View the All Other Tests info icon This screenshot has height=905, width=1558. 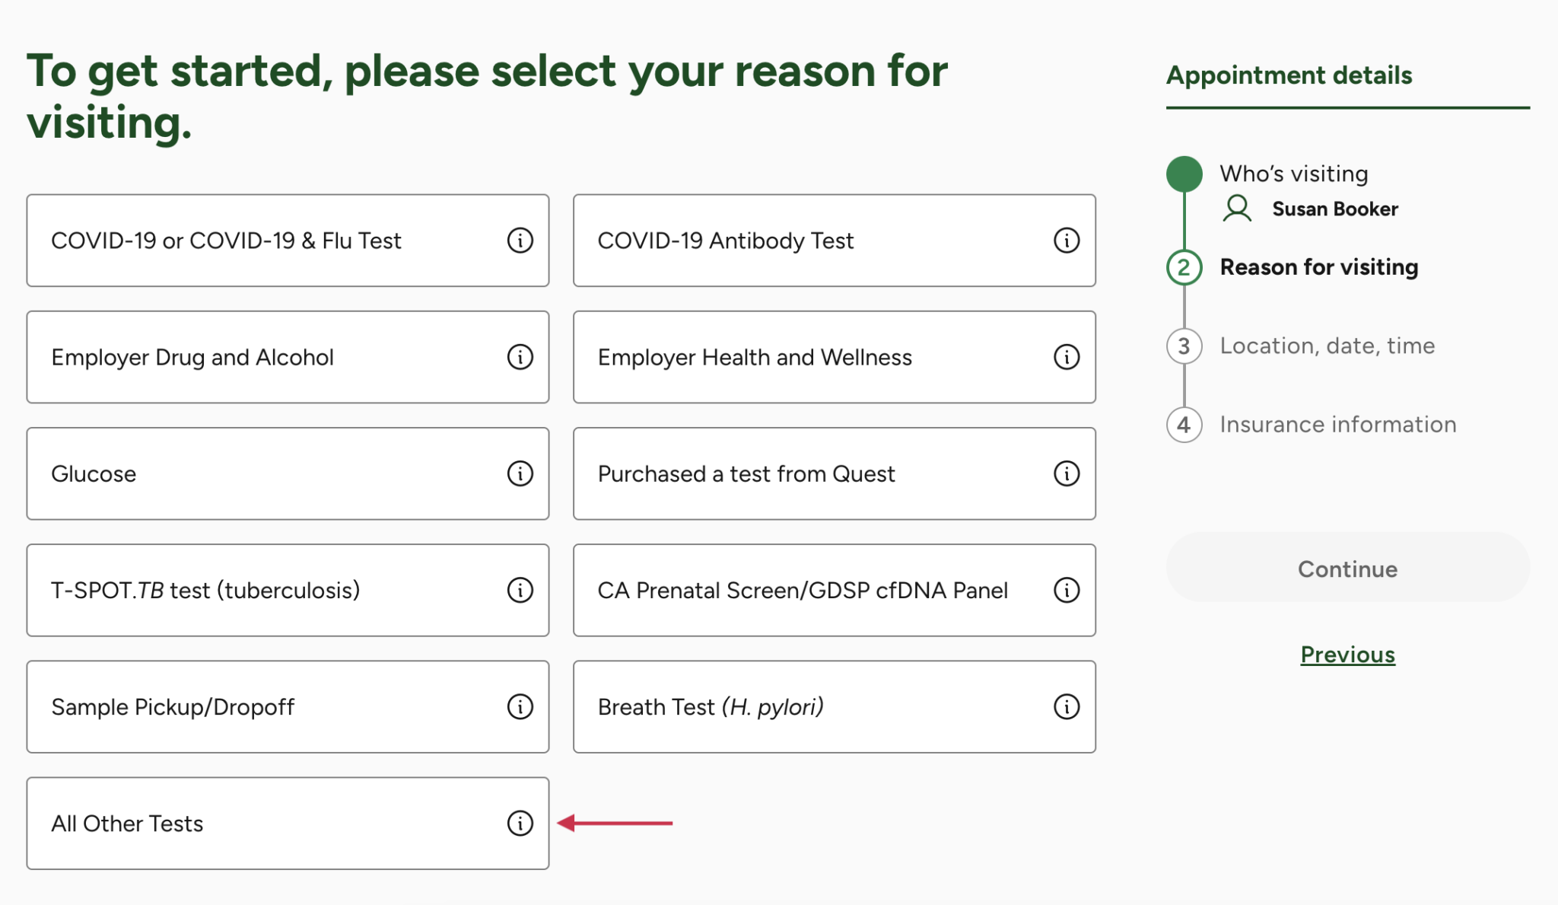[x=520, y=823]
